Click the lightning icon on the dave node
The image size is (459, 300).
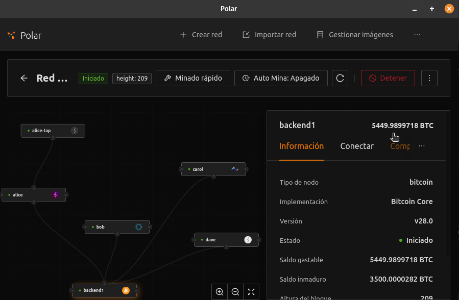[248, 239]
